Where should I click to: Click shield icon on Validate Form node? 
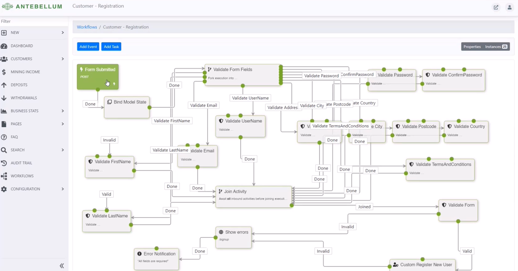pos(444,205)
